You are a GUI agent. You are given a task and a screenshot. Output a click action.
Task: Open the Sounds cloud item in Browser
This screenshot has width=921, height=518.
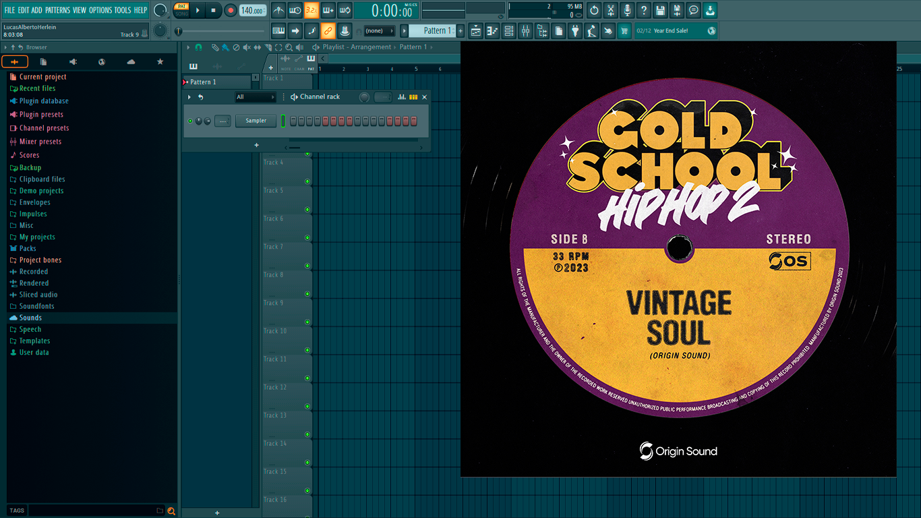[x=30, y=318]
